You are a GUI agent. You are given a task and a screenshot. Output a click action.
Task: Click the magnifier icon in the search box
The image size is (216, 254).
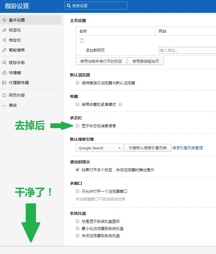[x=69, y=6]
